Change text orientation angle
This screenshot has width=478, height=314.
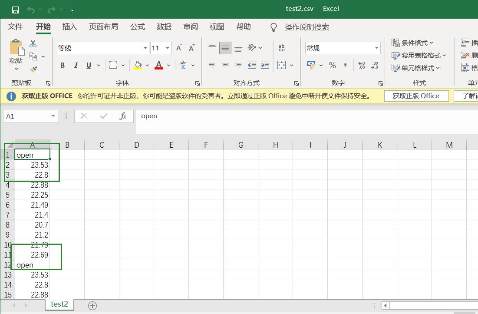pos(252,48)
